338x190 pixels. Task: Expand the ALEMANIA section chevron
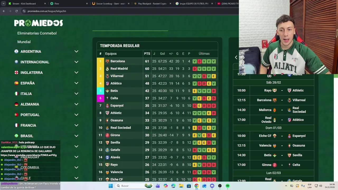tap(76, 104)
